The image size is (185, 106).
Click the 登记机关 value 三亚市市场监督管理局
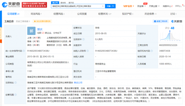click(x=105, y=71)
